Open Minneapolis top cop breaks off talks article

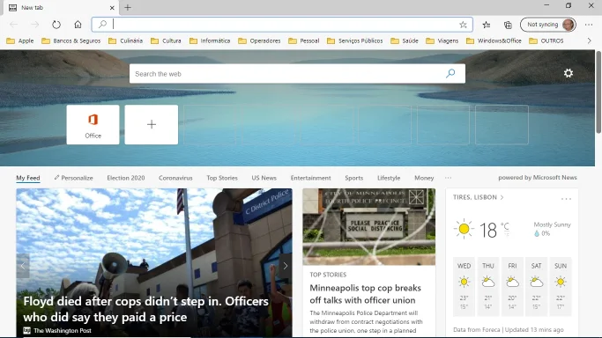pyautogui.click(x=365, y=294)
